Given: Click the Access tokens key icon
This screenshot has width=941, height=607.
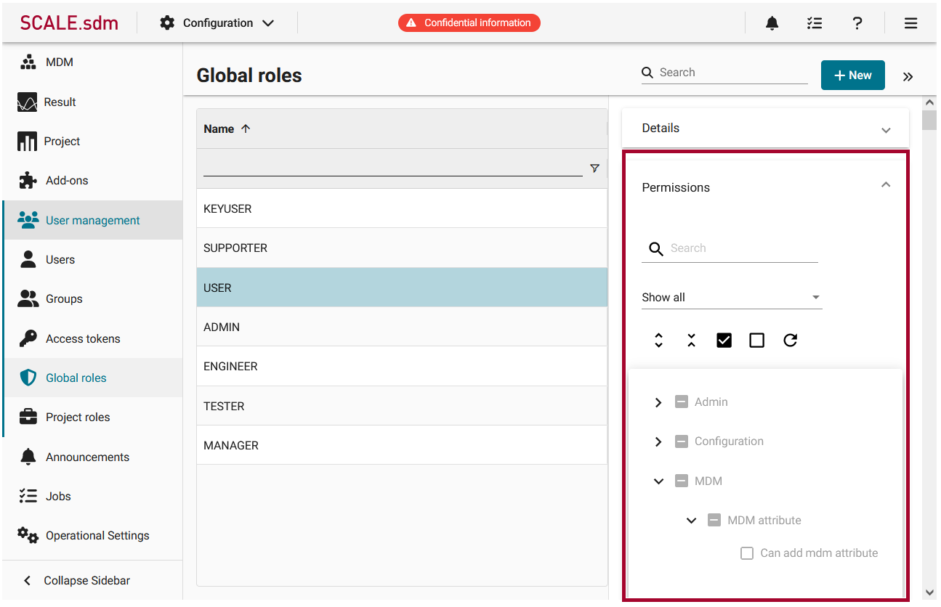Looking at the screenshot, I should click(28, 338).
